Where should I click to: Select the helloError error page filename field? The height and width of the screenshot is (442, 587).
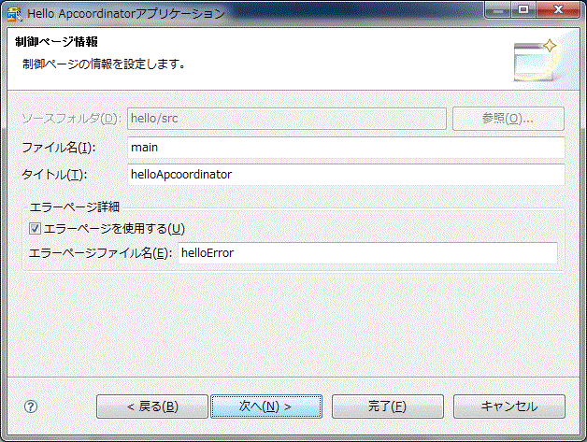click(x=366, y=253)
